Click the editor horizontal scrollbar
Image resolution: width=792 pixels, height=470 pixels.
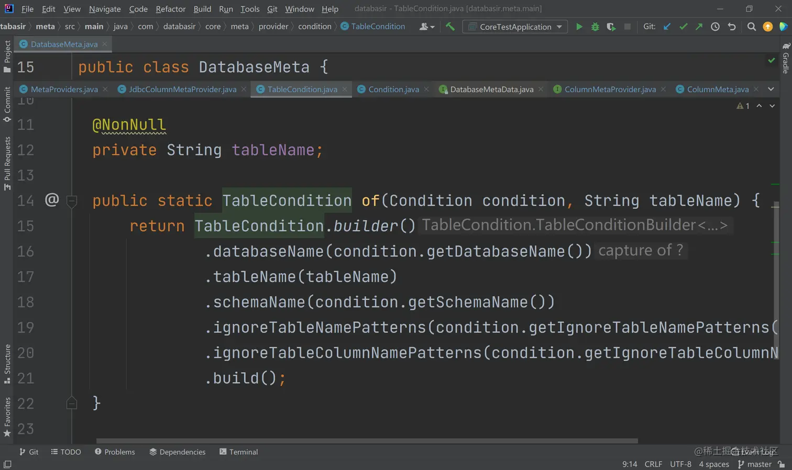[367, 441]
